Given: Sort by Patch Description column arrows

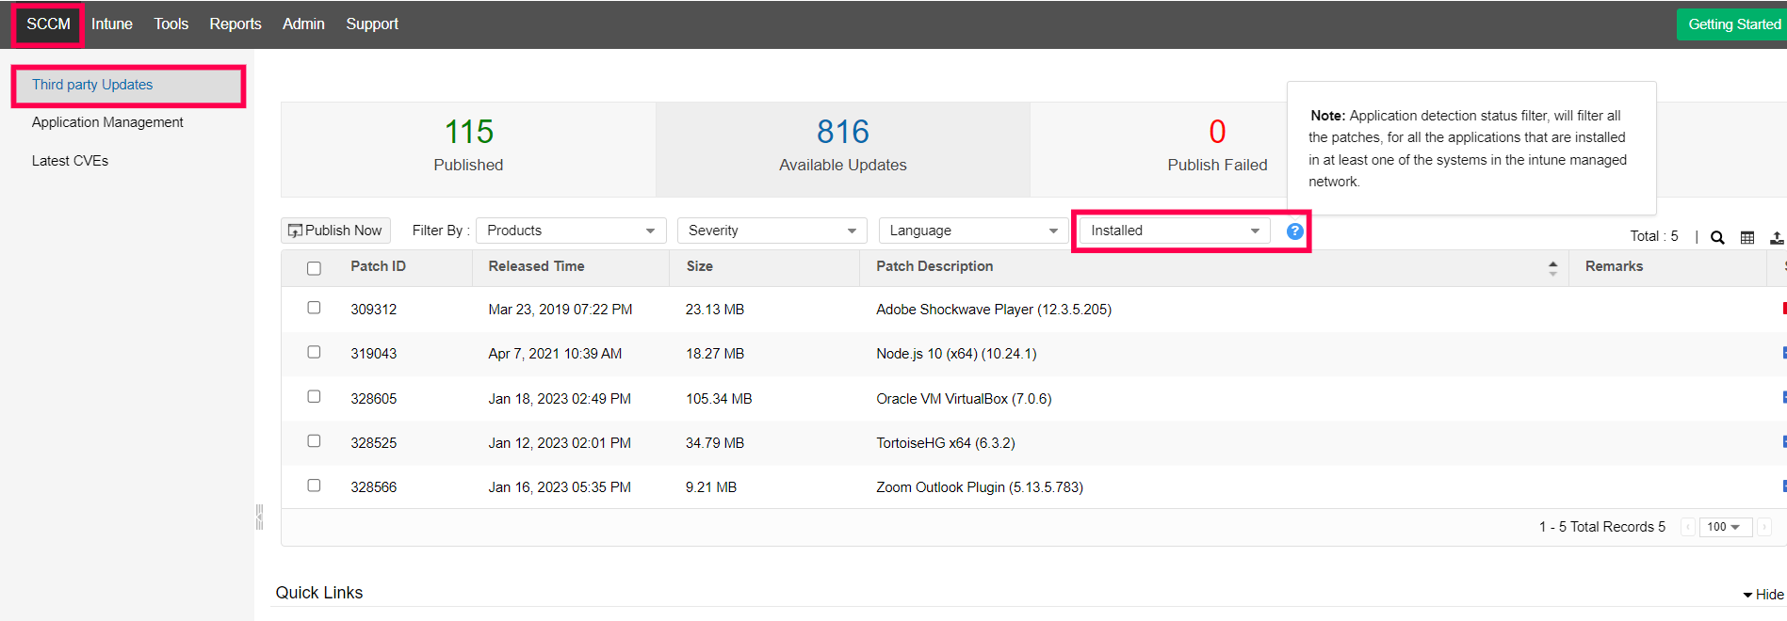Looking at the screenshot, I should [x=1552, y=267].
